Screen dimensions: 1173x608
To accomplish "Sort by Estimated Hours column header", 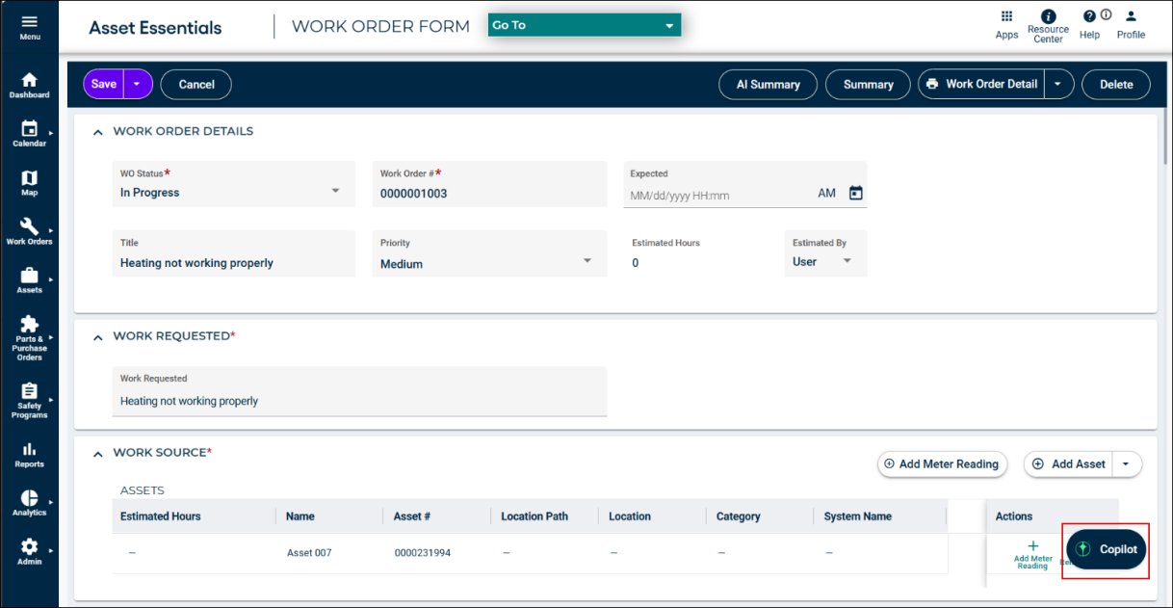I will 161,516.
